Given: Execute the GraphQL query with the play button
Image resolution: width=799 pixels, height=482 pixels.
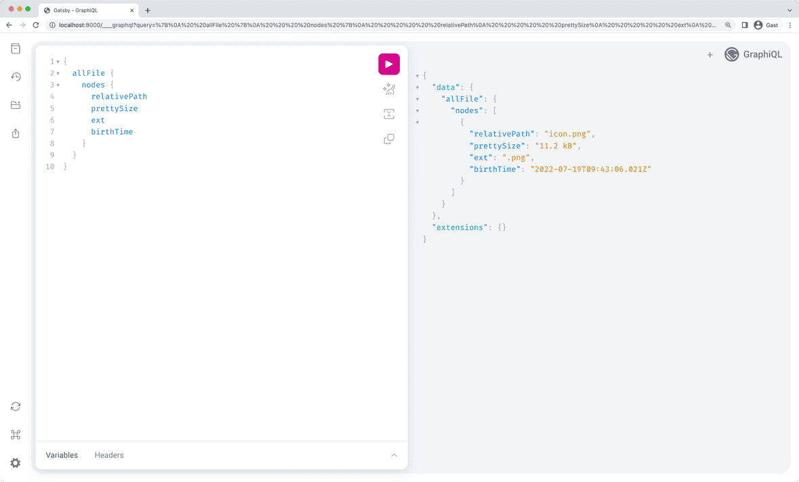Looking at the screenshot, I should coord(388,64).
